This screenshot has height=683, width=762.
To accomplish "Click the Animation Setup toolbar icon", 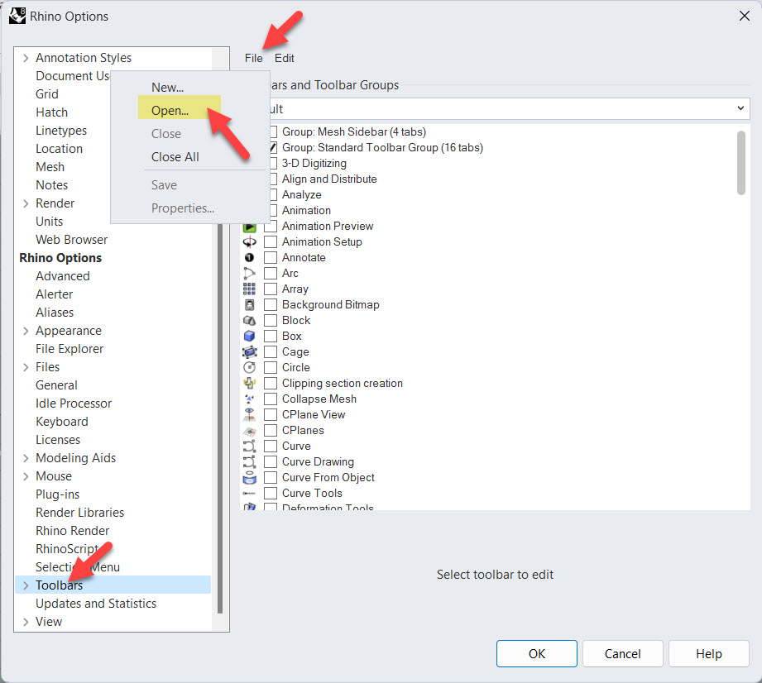I will (x=249, y=242).
